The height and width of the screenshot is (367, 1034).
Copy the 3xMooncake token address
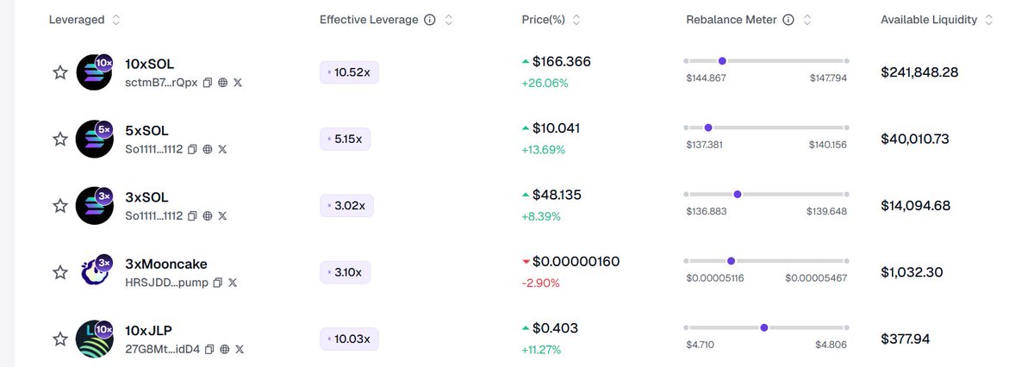click(x=218, y=282)
